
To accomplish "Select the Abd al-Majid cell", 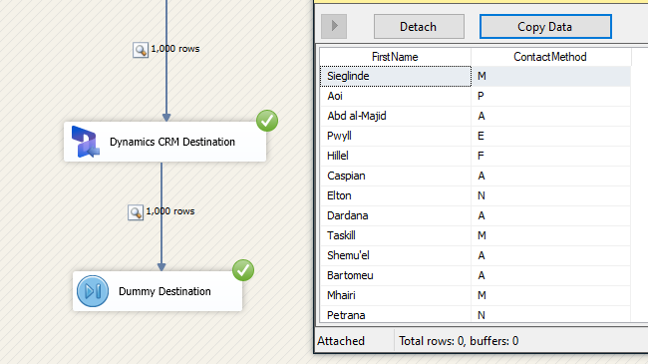I will [x=396, y=116].
